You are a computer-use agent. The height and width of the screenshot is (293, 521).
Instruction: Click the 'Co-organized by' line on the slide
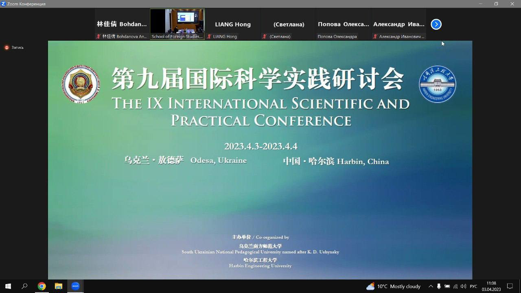coord(260,237)
